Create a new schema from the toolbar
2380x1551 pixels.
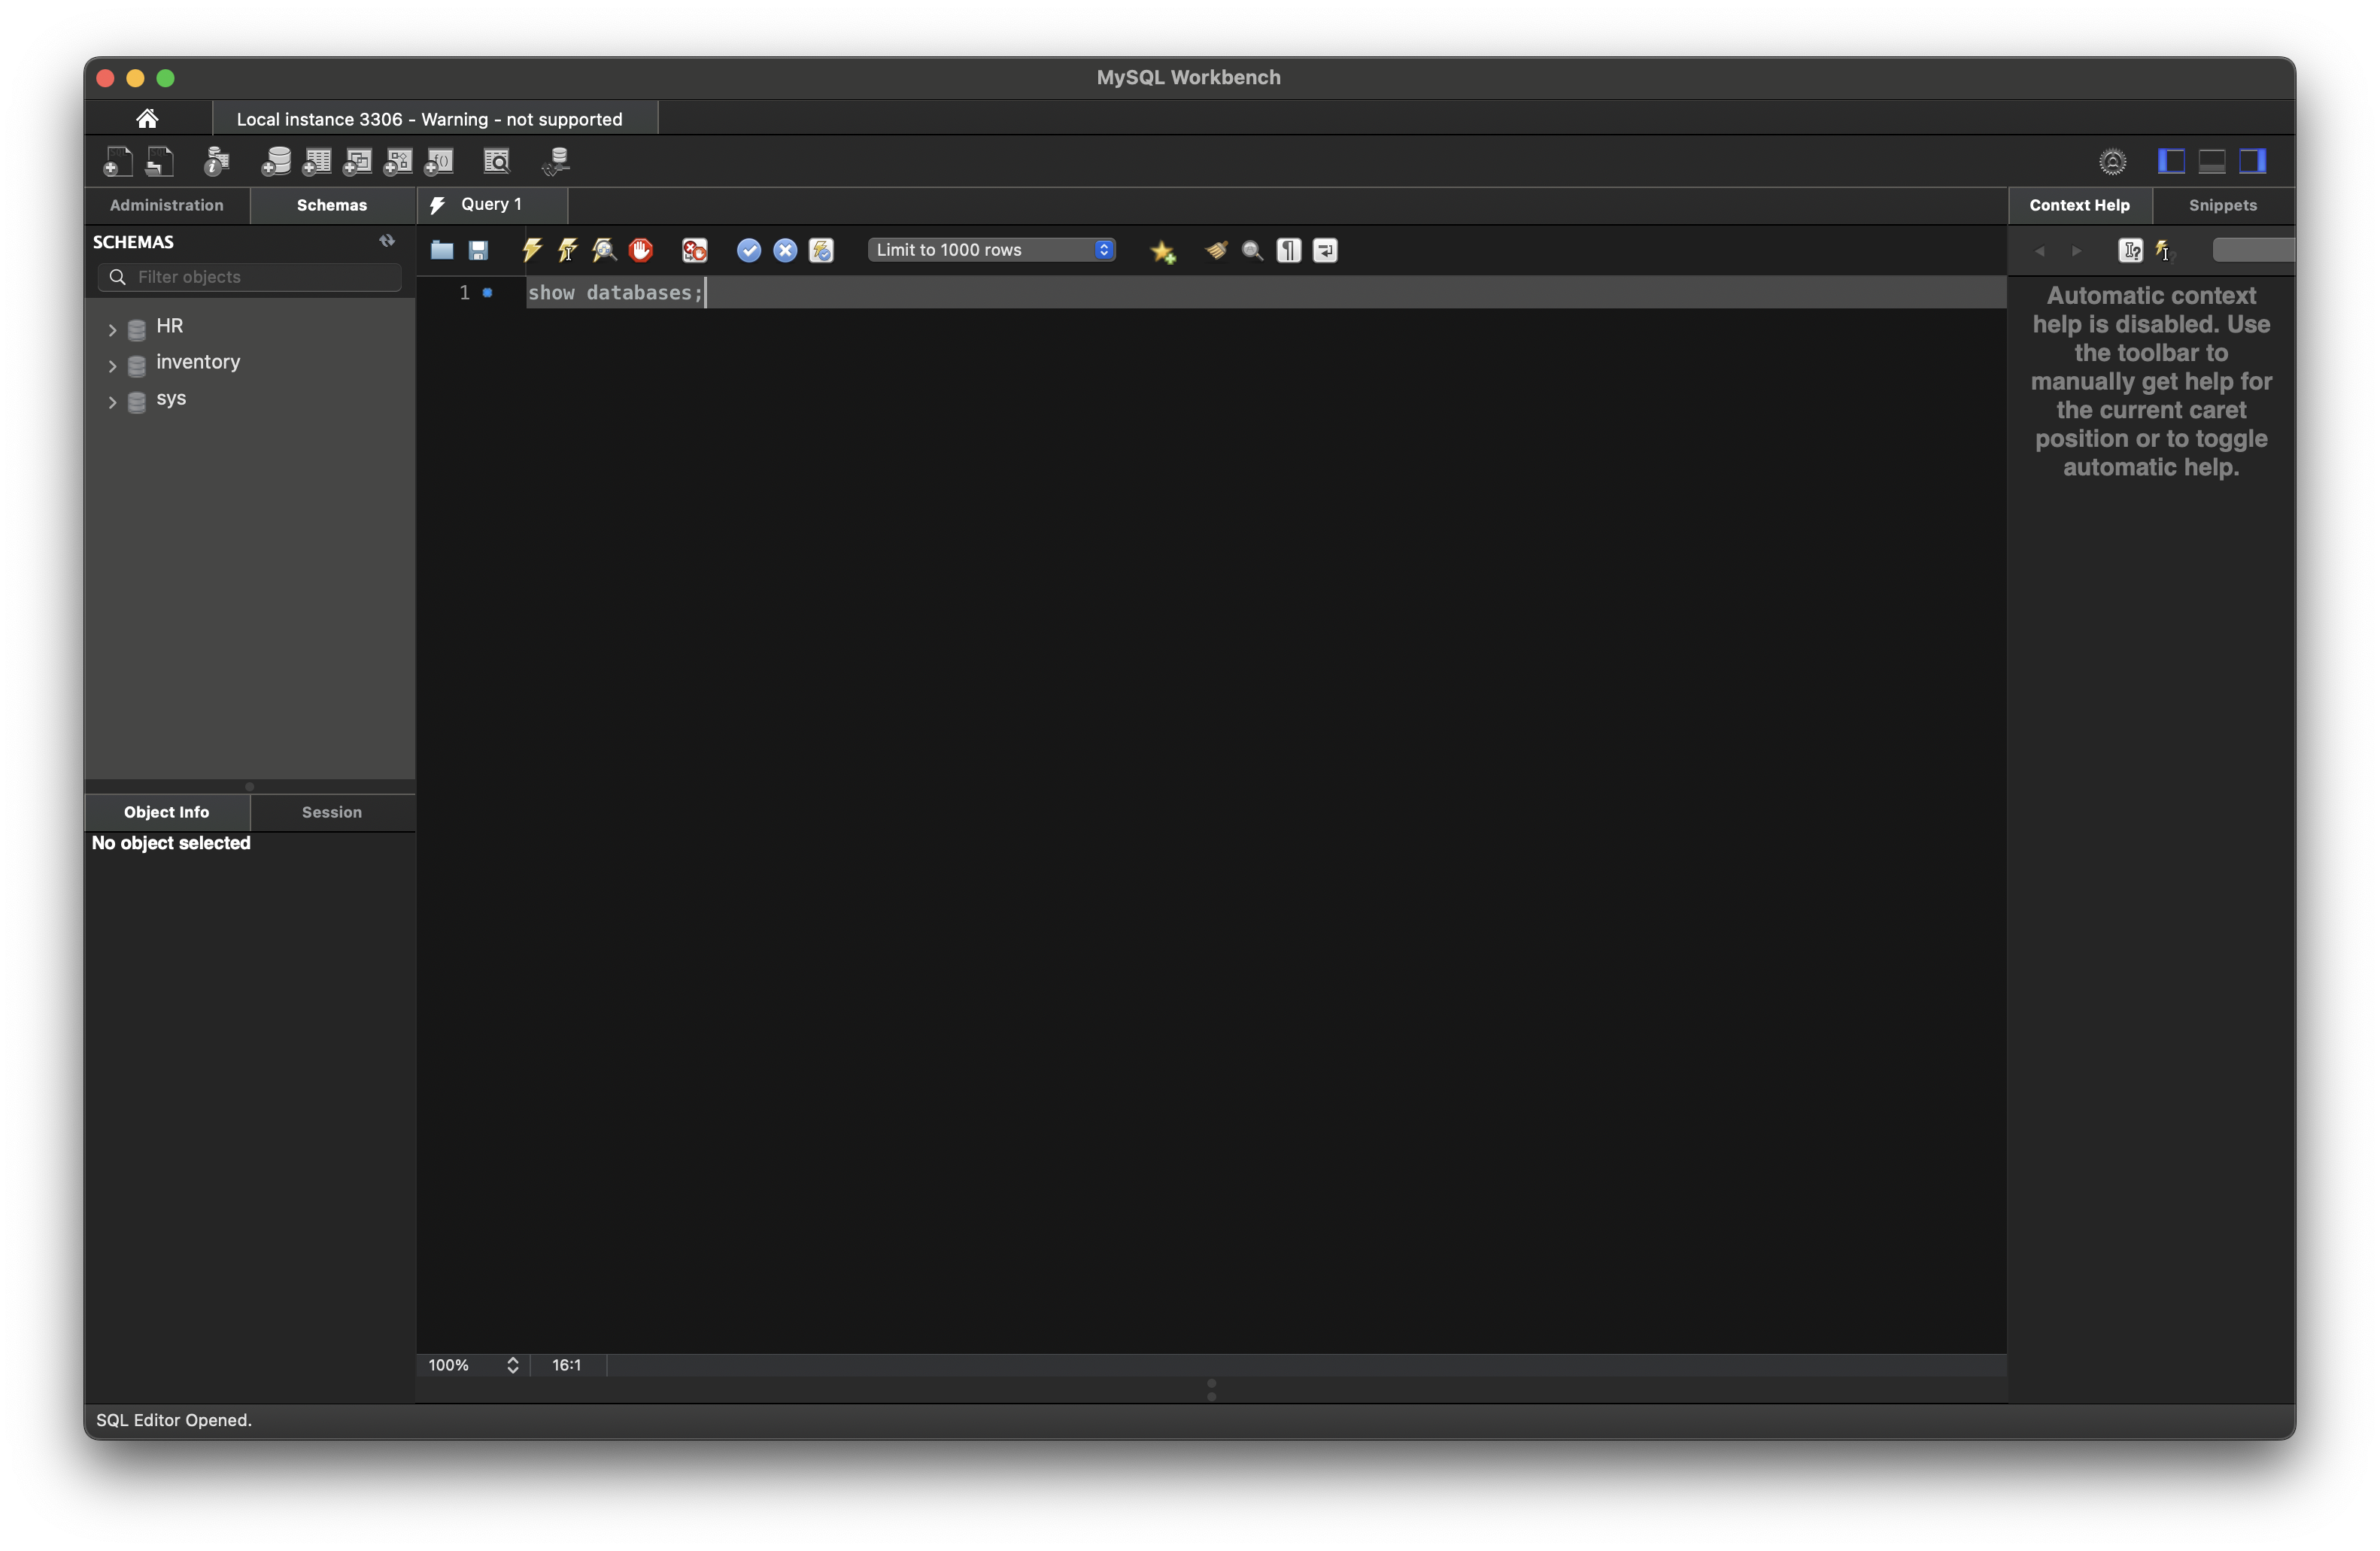(275, 161)
